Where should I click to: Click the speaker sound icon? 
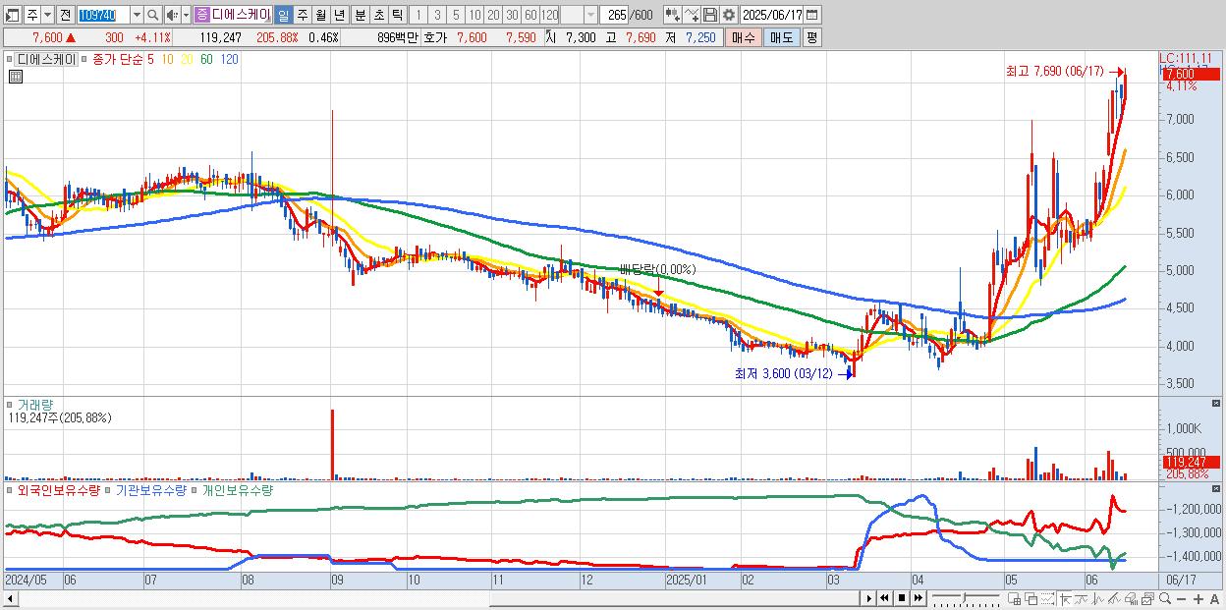172,15
